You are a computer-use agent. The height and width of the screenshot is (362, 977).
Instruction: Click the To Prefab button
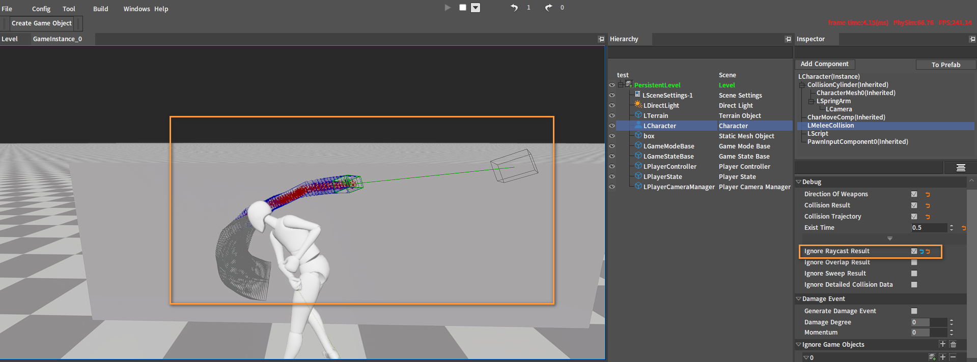click(946, 65)
